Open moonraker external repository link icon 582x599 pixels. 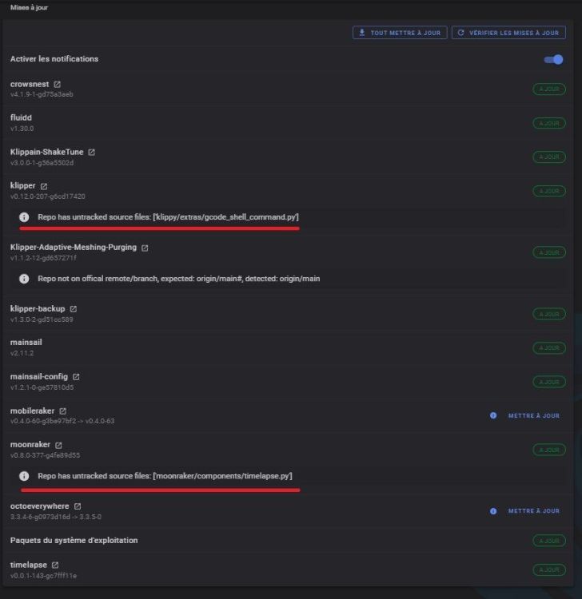(x=58, y=445)
